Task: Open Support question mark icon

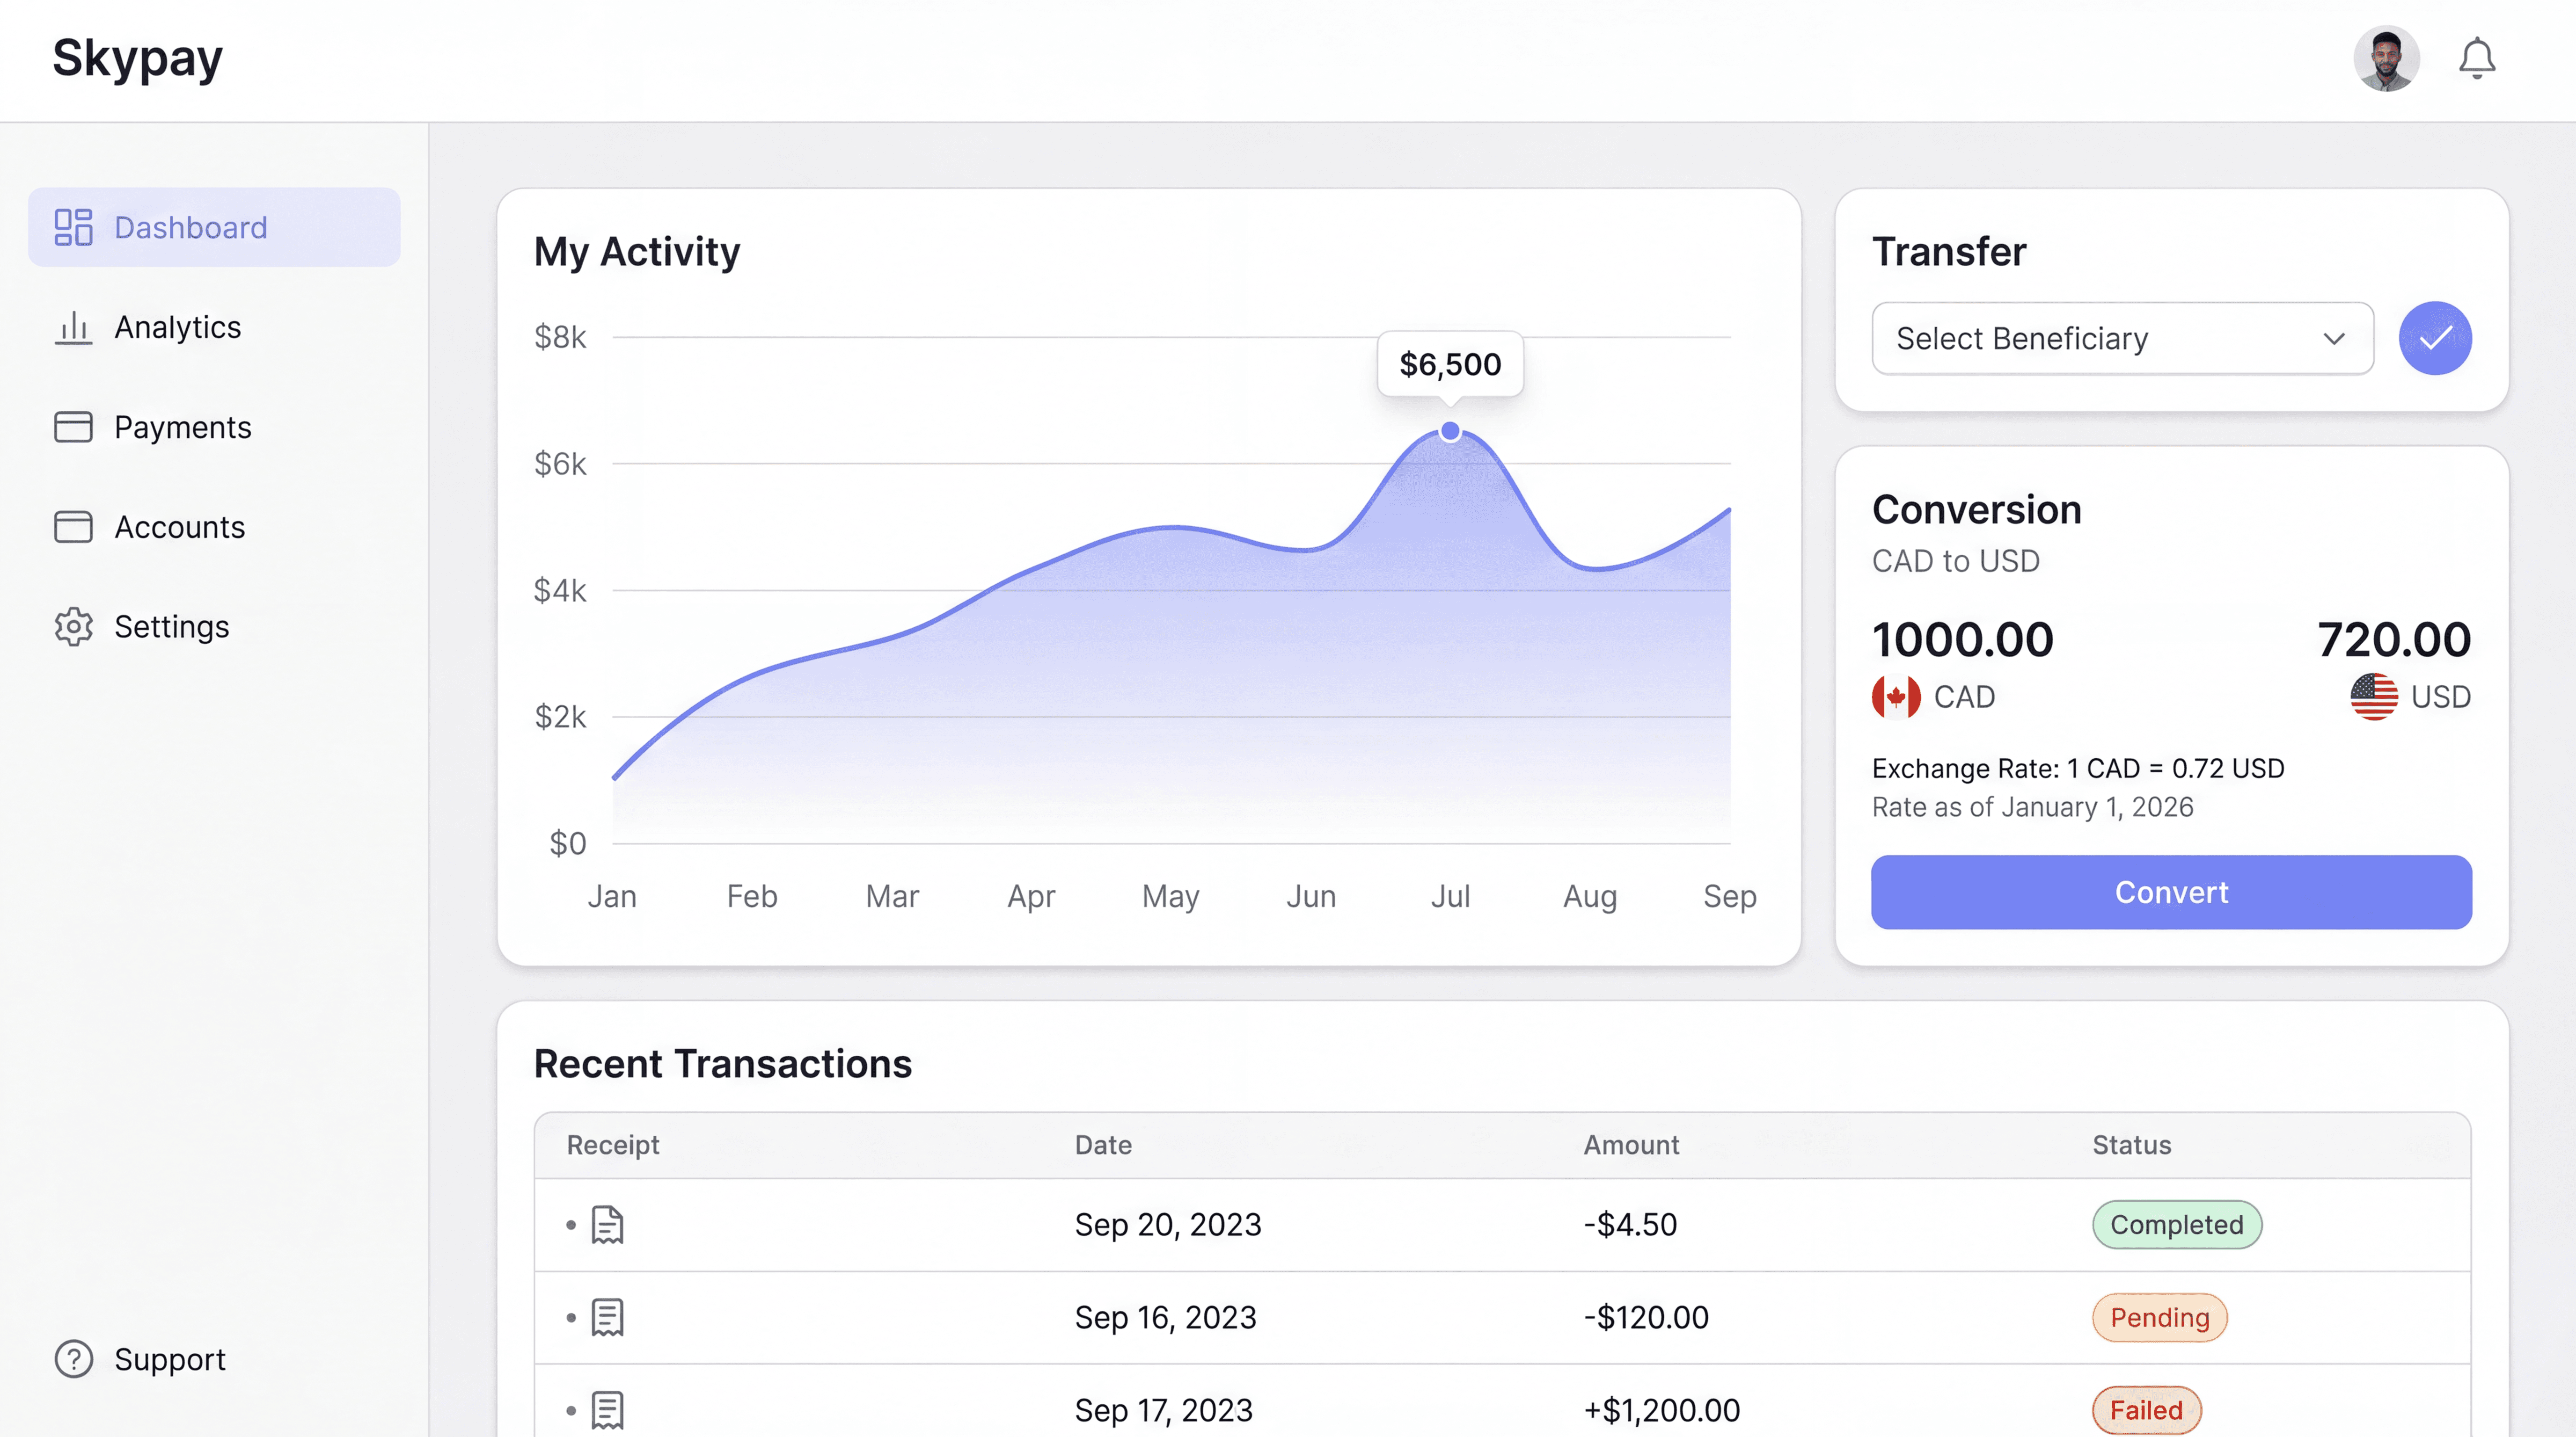Action: click(73, 1359)
